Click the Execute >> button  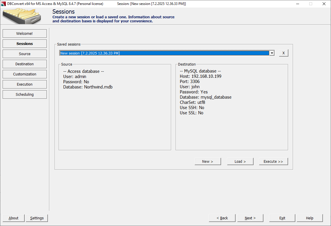273,161
